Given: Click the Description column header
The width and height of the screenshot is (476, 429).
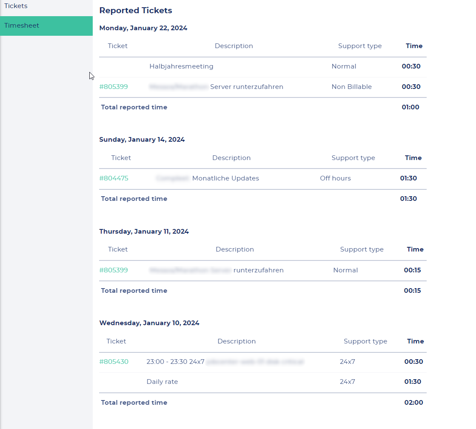Looking at the screenshot, I should pyautogui.click(x=234, y=46).
